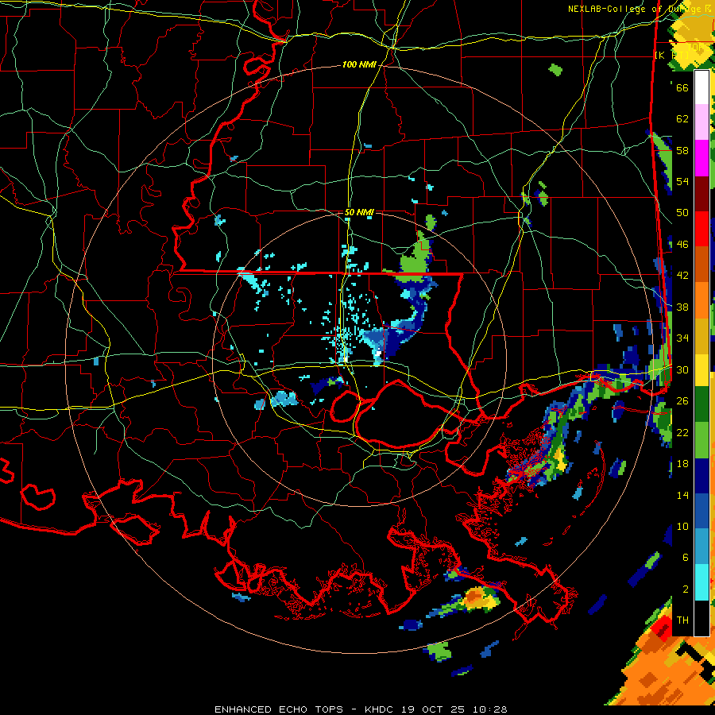The width and height of the screenshot is (715, 715).
Task: Click the legend value '30'
Action: pyautogui.click(x=682, y=369)
